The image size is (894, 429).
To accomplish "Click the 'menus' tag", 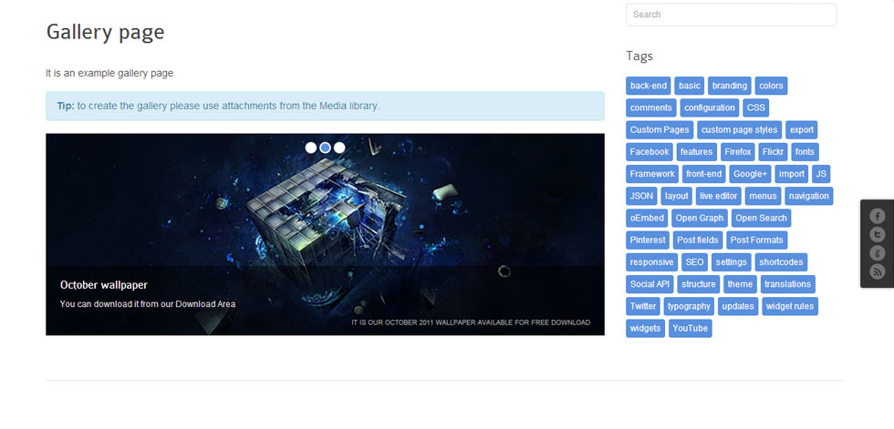I will pos(763,196).
